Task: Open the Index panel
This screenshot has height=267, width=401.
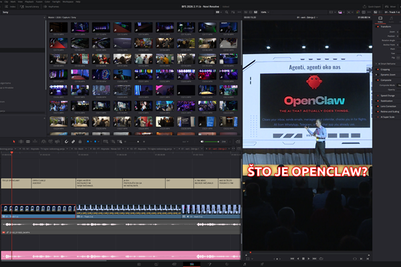Action: (x=11, y=7)
